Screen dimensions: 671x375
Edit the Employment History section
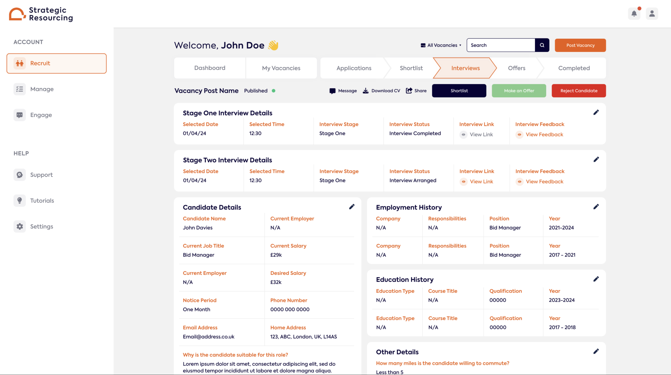pyautogui.click(x=596, y=206)
